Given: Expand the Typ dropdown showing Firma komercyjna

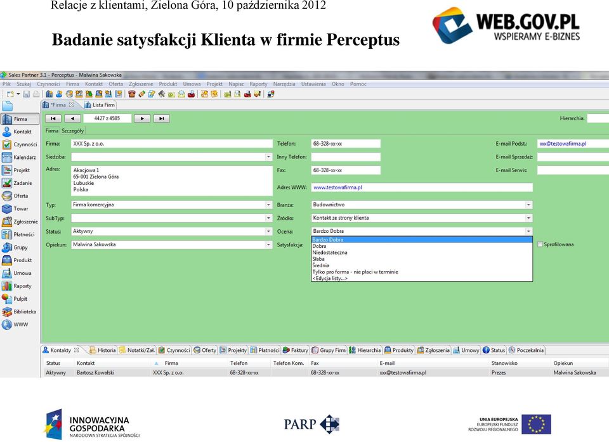Looking at the screenshot, I should (x=268, y=205).
